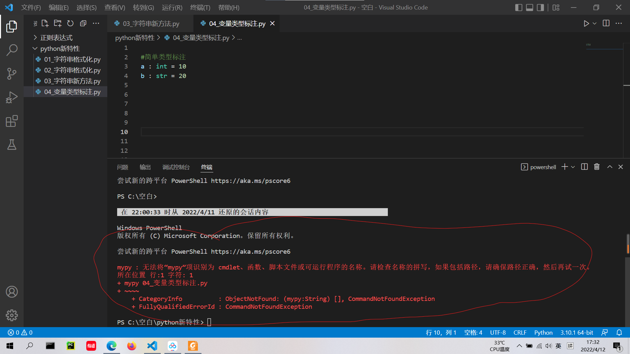Close the 04_变量类型标注.py editor tab

(272, 23)
